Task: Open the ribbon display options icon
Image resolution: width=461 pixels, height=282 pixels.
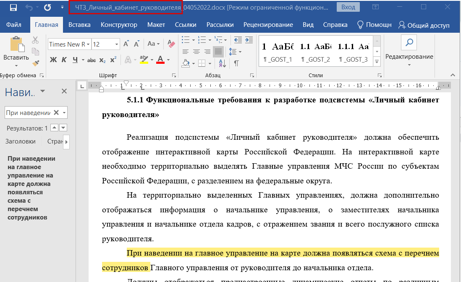Action: [x=375, y=7]
